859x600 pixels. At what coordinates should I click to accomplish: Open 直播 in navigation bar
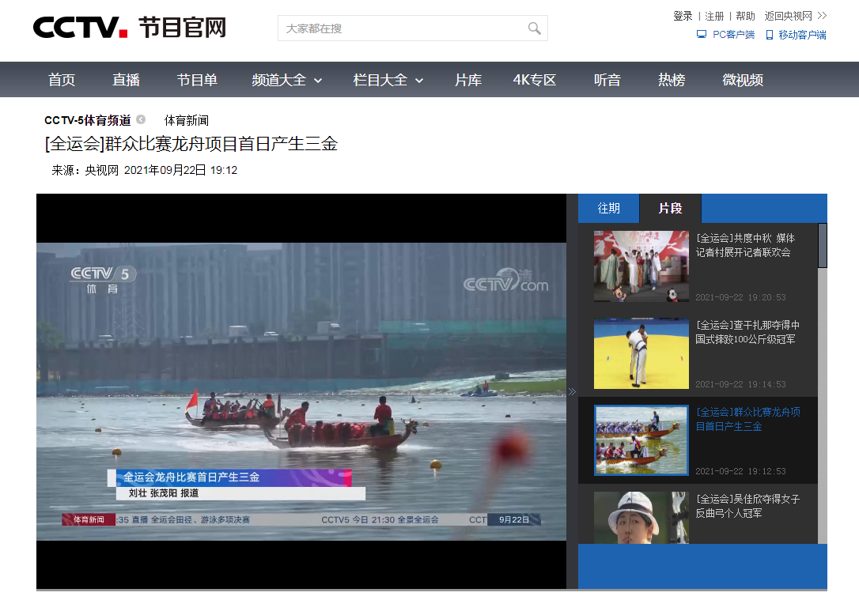point(126,80)
